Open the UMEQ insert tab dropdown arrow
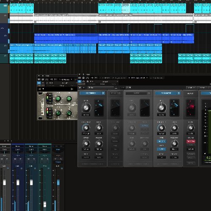The width and height of the screenshot is (211, 211). [x=71, y=79]
